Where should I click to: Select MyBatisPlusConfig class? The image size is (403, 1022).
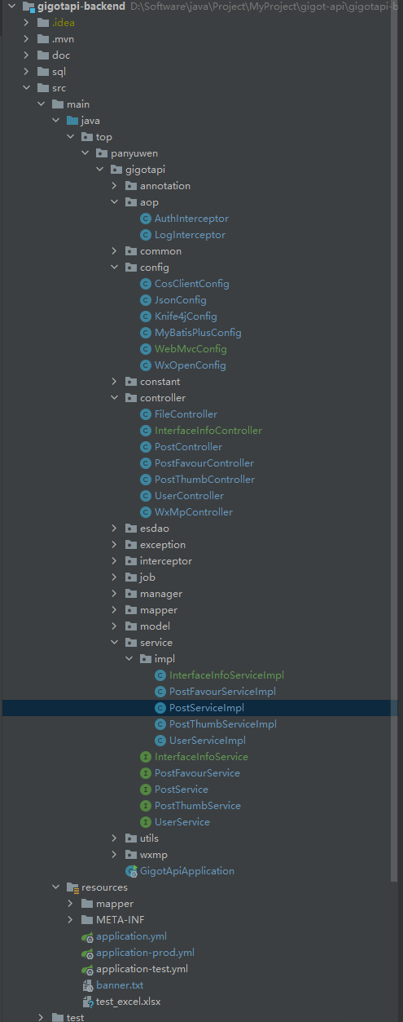point(198,333)
